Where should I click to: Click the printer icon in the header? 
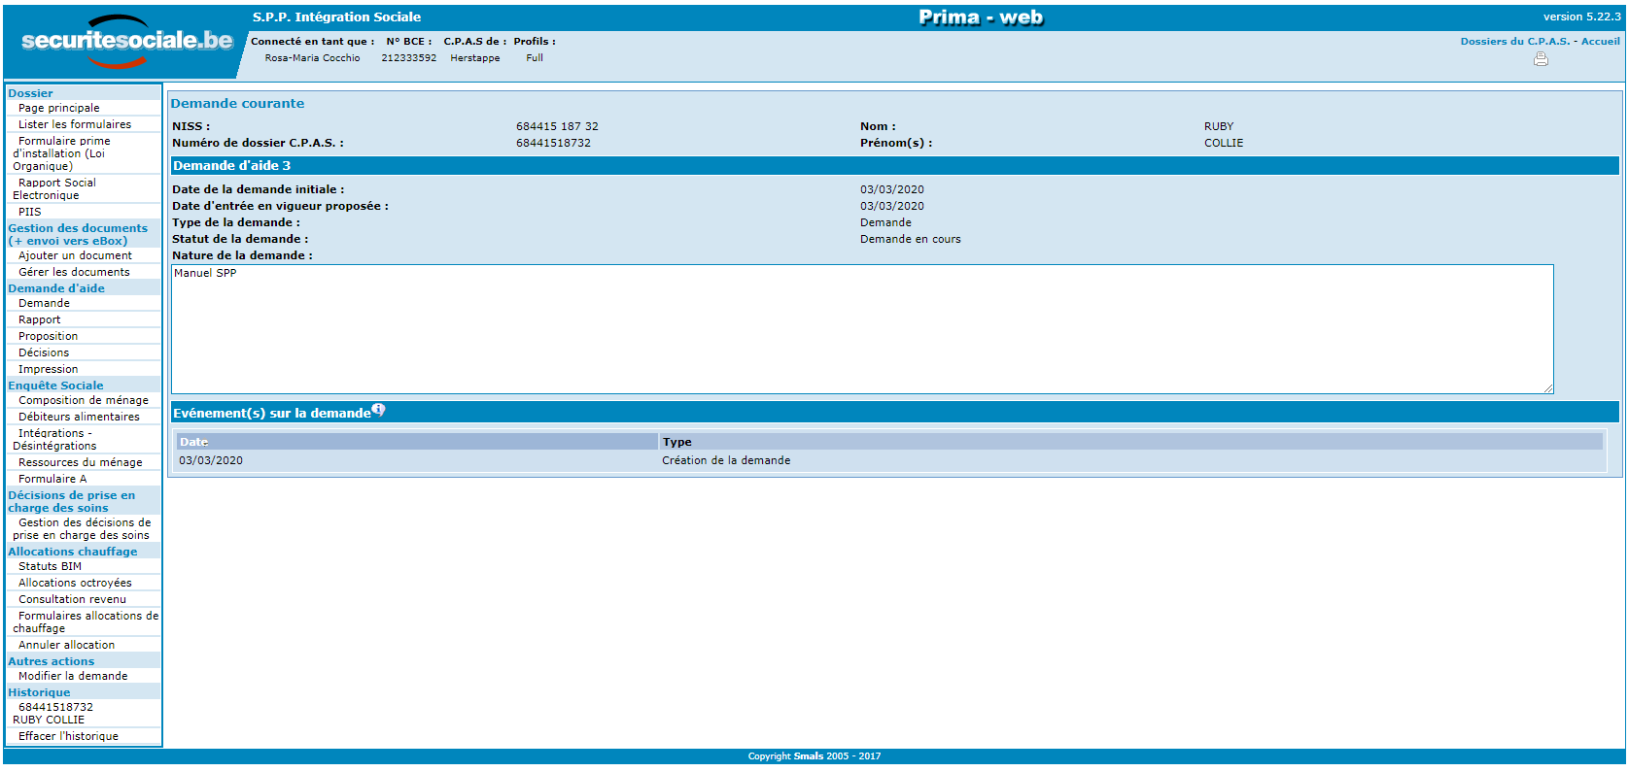1541,59
